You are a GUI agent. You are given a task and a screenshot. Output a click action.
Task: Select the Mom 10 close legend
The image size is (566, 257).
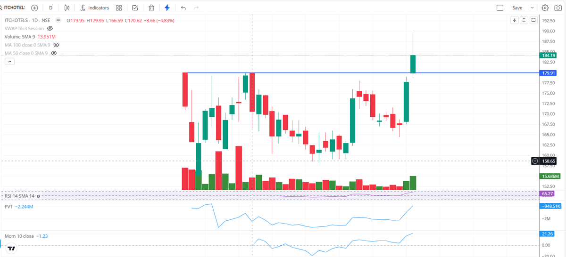tap(19, 236)
